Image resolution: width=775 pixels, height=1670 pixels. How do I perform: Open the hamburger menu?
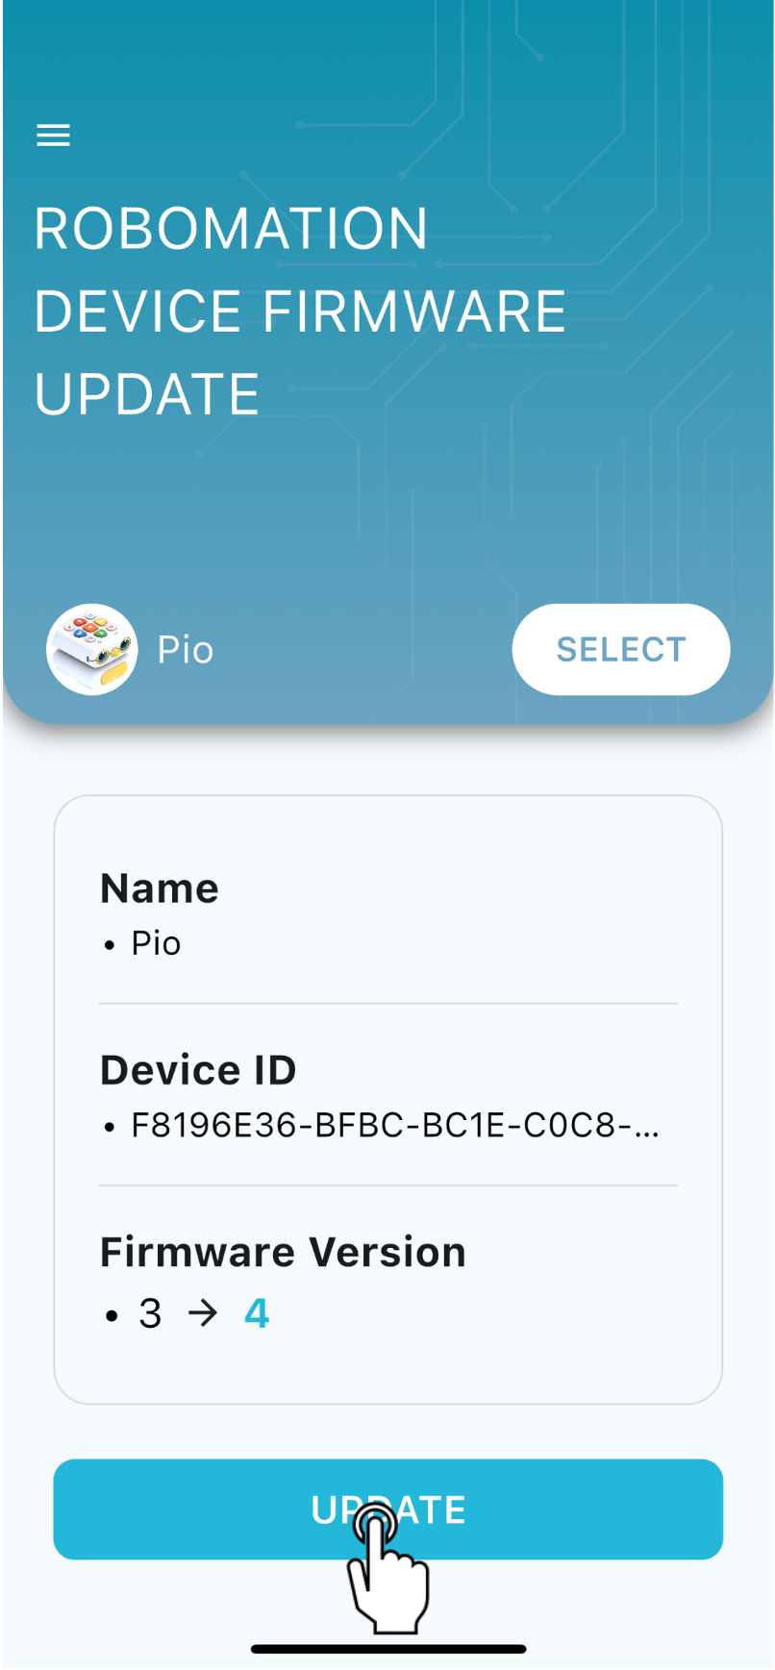point(54,136)
